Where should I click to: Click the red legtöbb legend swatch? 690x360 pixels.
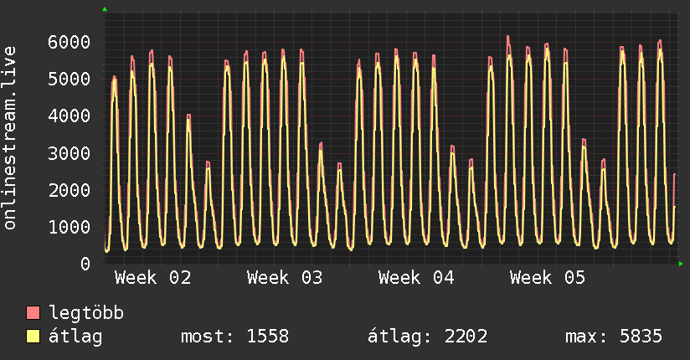tap(33, 314)
